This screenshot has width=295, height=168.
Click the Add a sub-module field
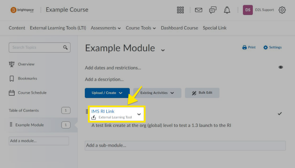[x=185, y=145]
